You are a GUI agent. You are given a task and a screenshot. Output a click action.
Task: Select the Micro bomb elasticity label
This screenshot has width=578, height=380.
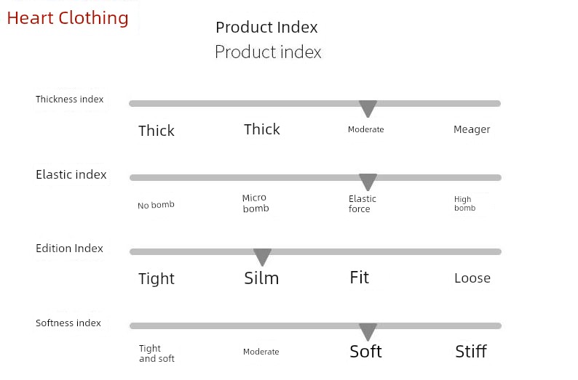pyautogui.click(x=256, y=203)
